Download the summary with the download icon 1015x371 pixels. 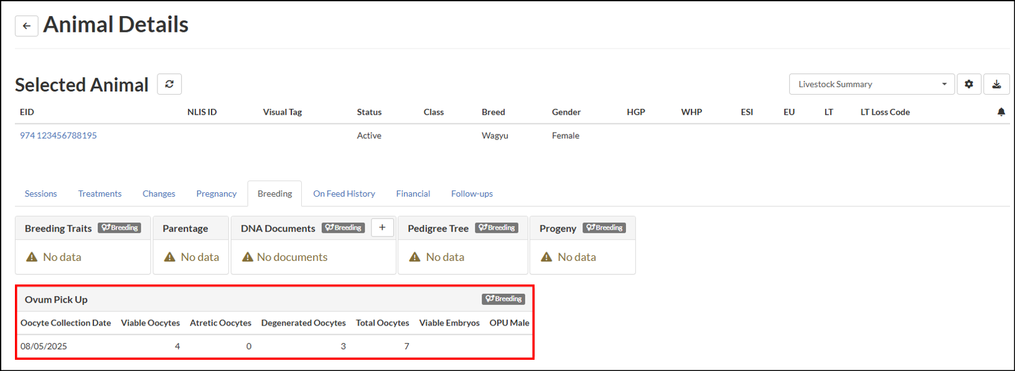pyautogui.click(x=996, y=84)
